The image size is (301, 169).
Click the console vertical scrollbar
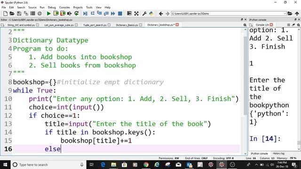coord(299,143)
